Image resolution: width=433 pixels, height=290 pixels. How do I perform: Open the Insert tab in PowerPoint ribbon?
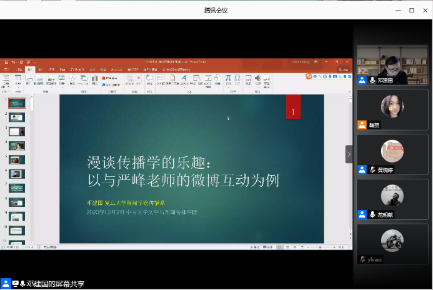(x=29, y=69)
